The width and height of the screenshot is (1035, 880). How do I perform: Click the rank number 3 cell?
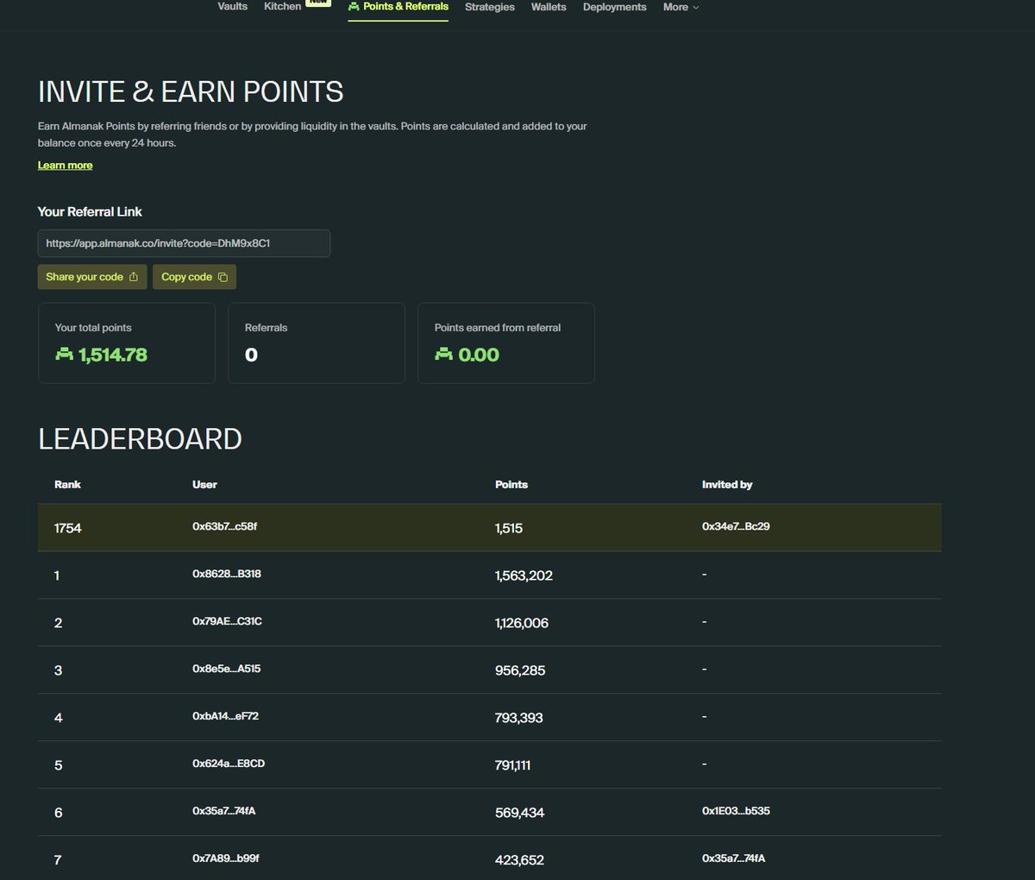click(x=58, y=670)
